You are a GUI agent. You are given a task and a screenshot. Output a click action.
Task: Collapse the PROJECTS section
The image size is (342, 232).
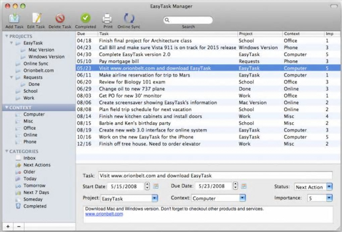point(7,36)
